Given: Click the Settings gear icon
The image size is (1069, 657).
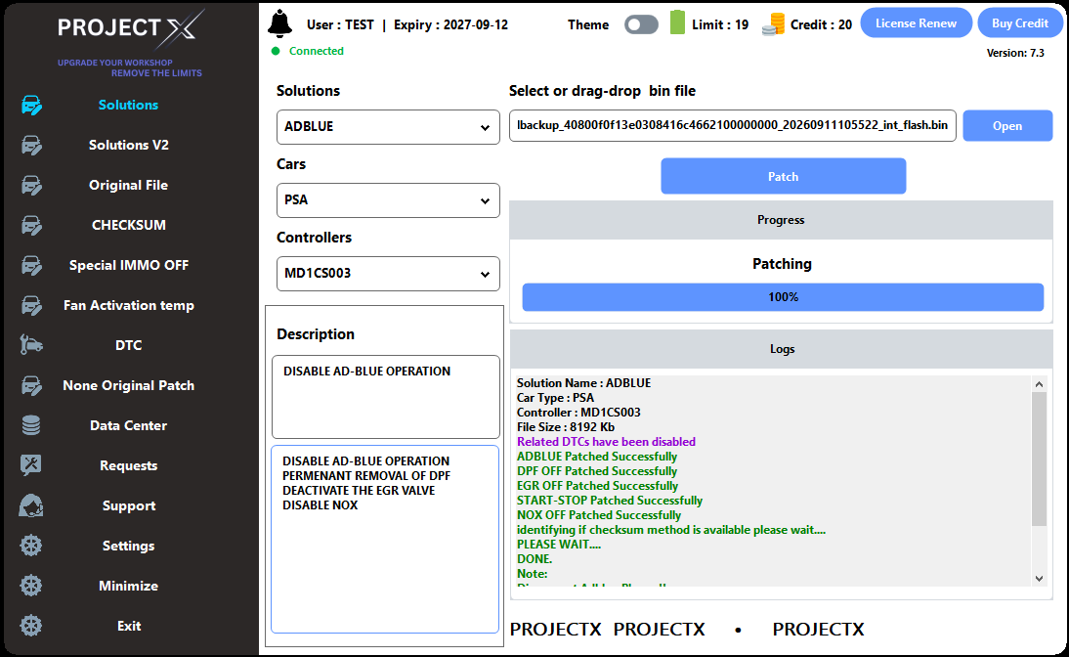Looking at the screenshot, I should pyautogui.click(x=31, y=546).
